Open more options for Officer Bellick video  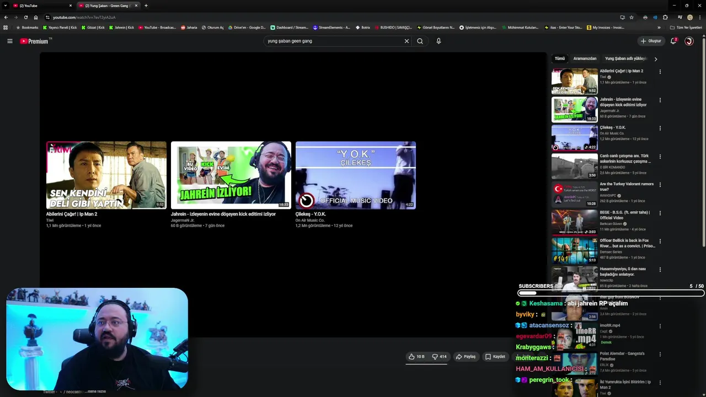pyautogui.click(x=660, y=241)
